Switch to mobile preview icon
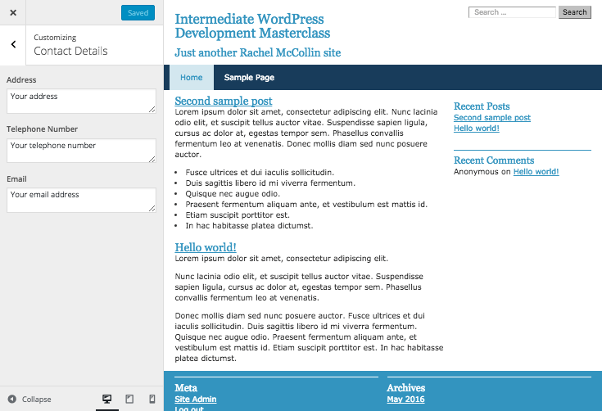The height and width of the screenshot is (411, 602). pos(152,399)
